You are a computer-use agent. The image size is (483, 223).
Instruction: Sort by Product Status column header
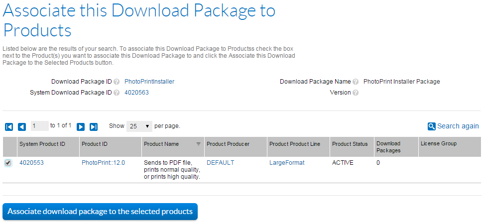tap(350, 144)
